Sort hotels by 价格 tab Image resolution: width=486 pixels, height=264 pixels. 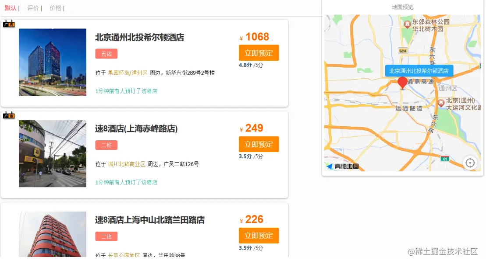[x=56, y=8]
